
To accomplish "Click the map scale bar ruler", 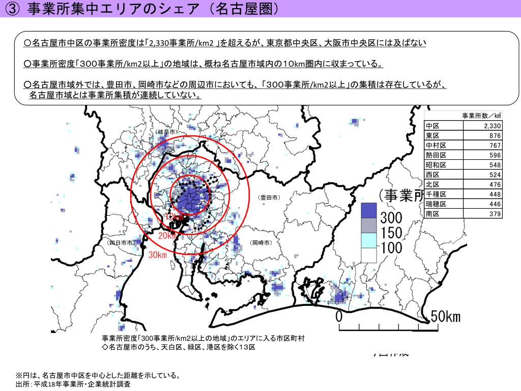I will (x=388, y=327).
